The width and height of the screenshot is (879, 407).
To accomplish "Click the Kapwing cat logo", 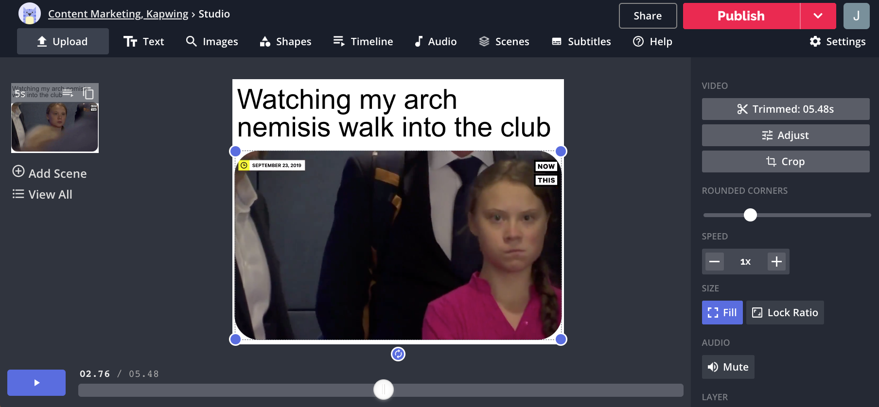I will click(x=29, y=14).
